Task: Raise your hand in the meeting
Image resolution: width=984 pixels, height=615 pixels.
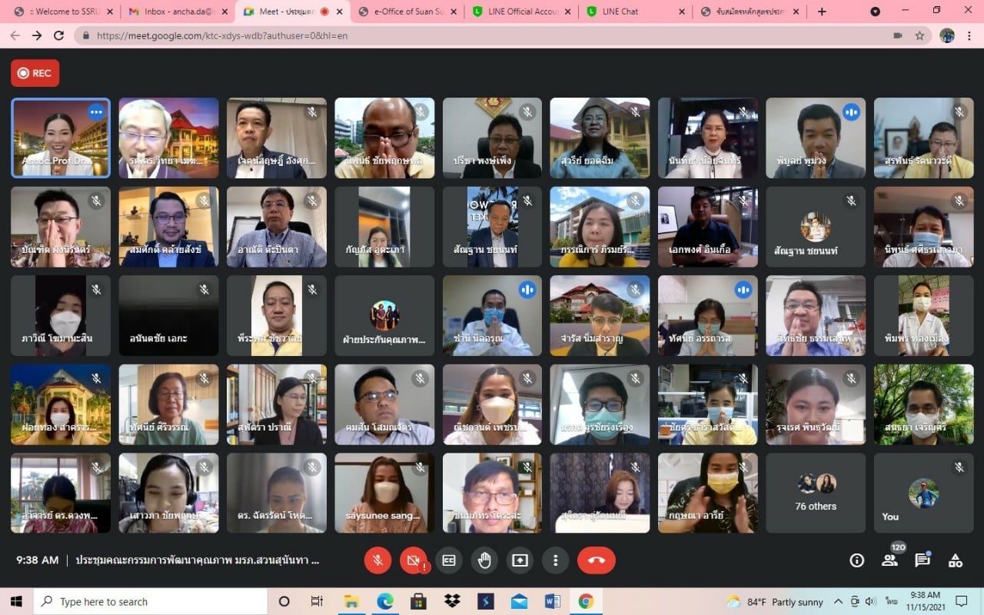Action: (x=484, y=560)
